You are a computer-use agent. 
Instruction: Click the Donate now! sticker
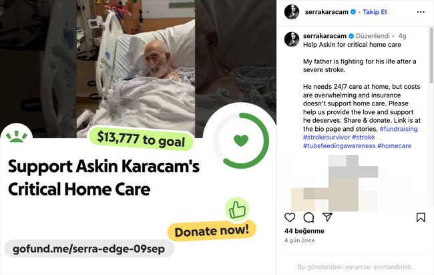coord(212,231)
